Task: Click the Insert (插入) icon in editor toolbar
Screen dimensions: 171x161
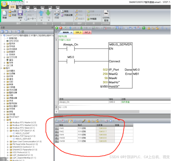Action: pos(94,28)
